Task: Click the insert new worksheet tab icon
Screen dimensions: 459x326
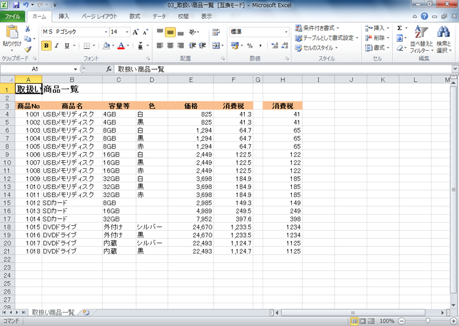Action: click(x=86, y=313)
